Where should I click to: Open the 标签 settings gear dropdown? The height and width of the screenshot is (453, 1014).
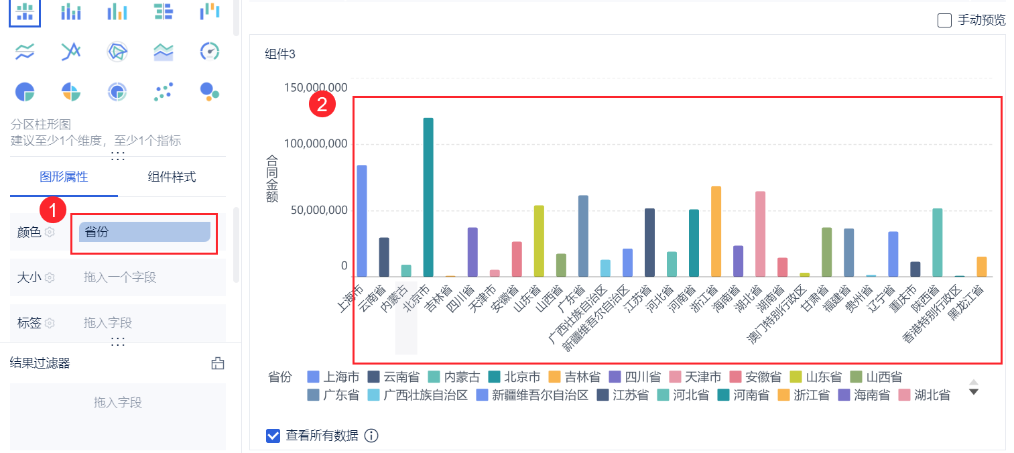tap(50, 323)
